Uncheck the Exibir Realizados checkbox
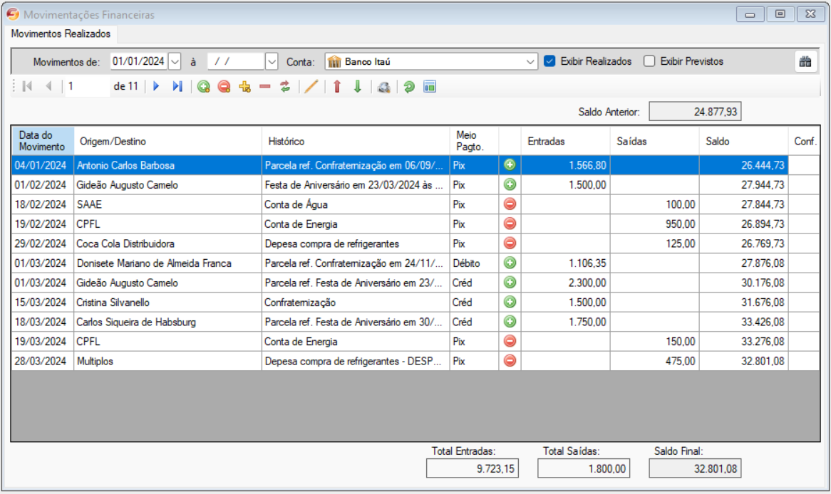831x494 pixels. tap(549, 61)
